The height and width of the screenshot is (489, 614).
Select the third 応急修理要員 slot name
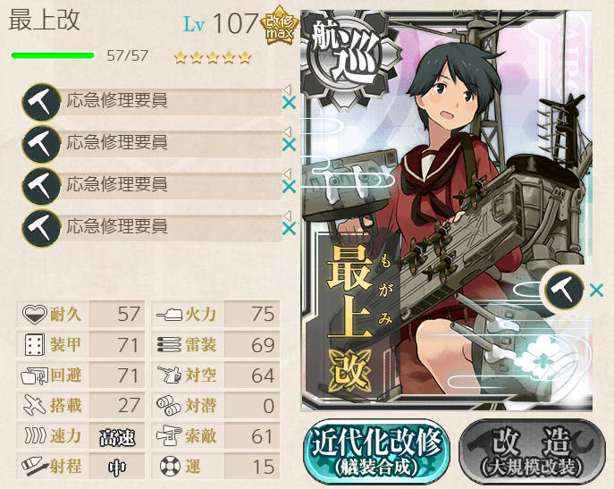click(x=117, y=184)
